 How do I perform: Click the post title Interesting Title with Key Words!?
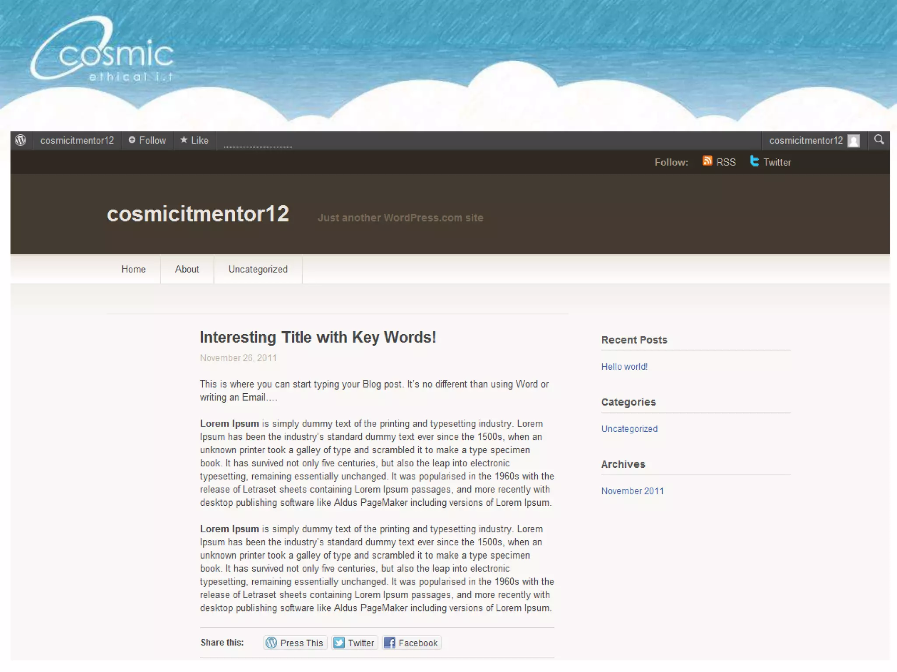coord(318,337)
